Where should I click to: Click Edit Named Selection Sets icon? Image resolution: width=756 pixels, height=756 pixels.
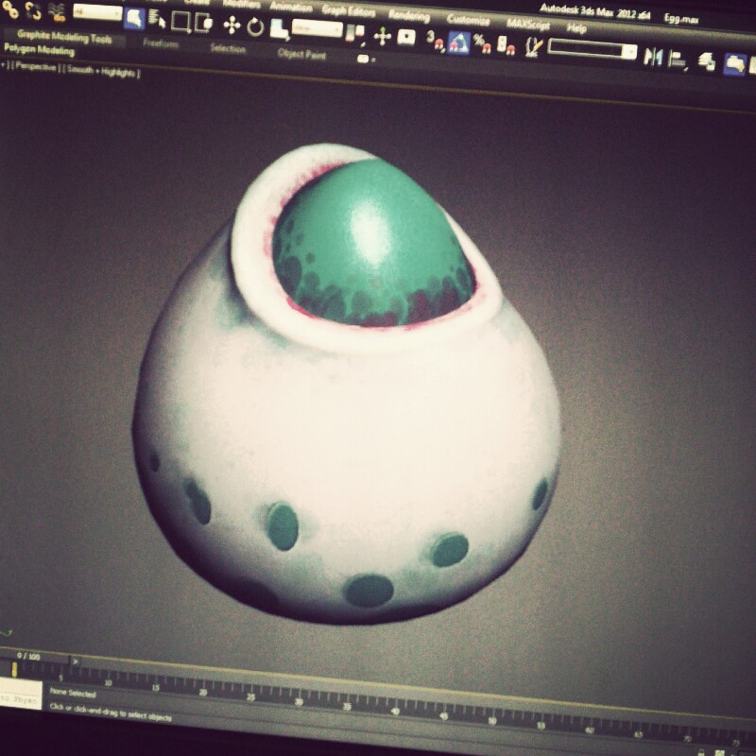tap(534, 47)
